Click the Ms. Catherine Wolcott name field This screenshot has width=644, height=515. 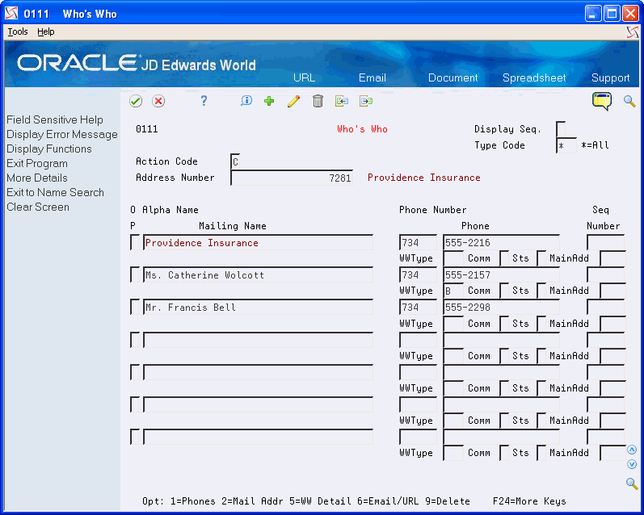[x=258, y=274]
